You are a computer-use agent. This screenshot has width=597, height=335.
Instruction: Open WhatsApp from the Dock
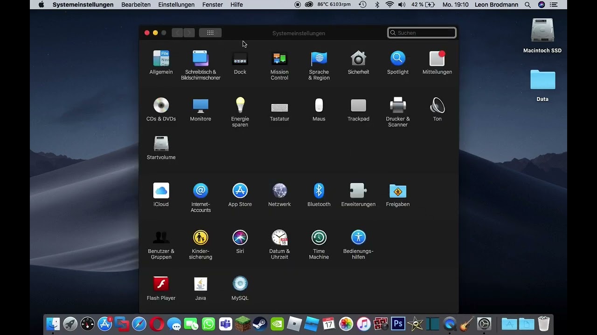208,324
